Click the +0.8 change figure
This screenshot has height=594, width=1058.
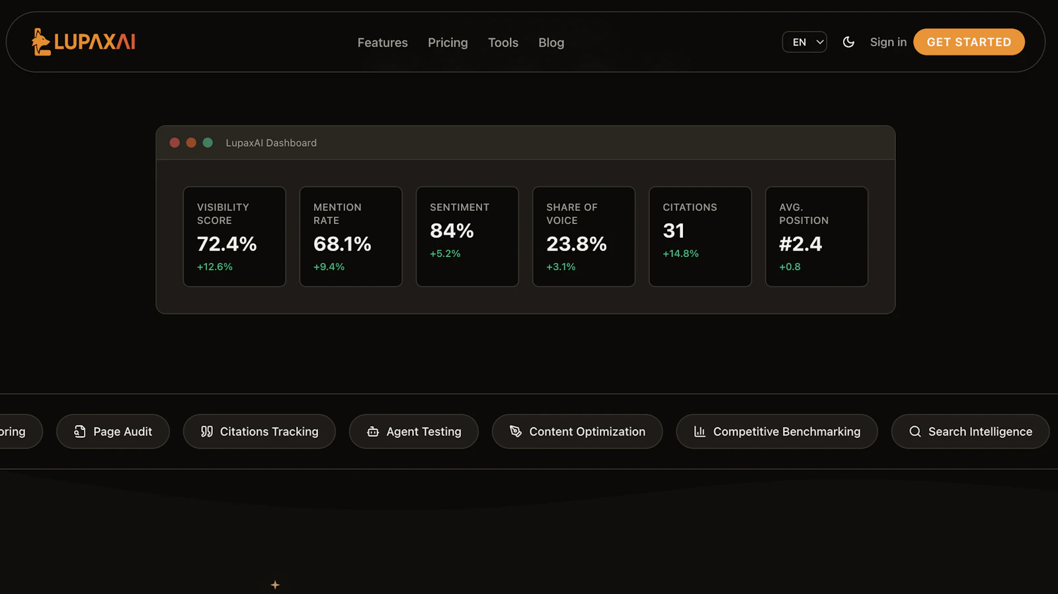(x=790, y=267)
